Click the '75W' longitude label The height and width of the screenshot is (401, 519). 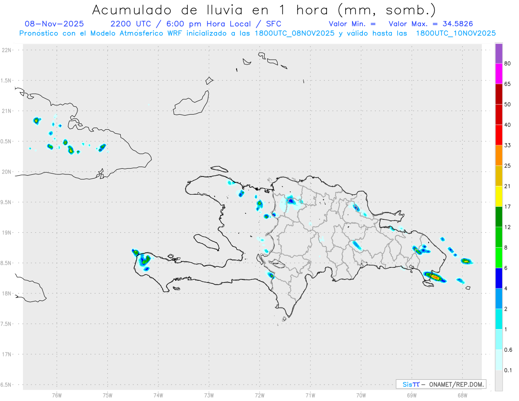coord(107,396)
